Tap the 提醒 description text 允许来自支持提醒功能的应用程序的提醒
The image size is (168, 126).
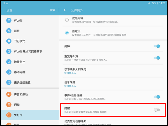(85, 112)
